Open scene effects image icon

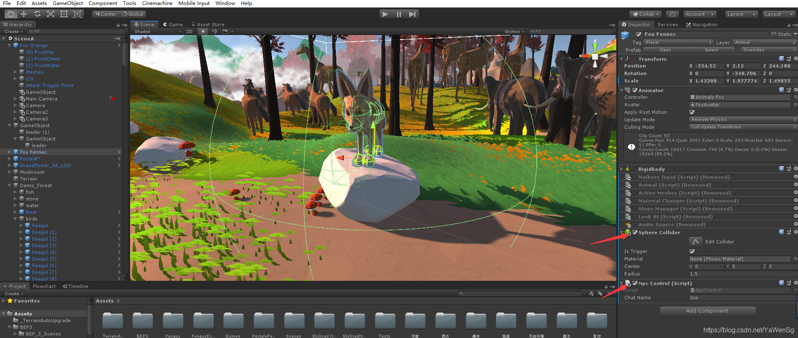225,31
